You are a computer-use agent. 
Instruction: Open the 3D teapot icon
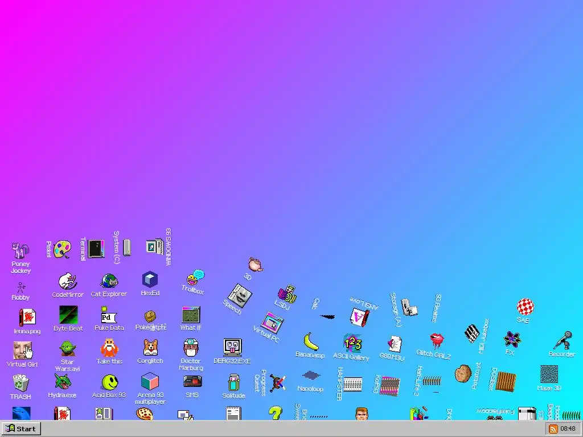pyautogui.click(x=256, y=265)
